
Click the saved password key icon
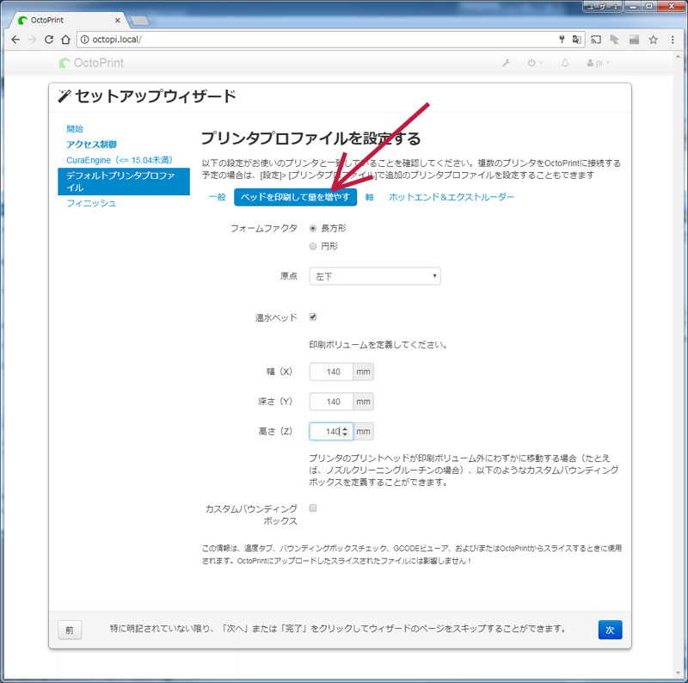[562, 40]
